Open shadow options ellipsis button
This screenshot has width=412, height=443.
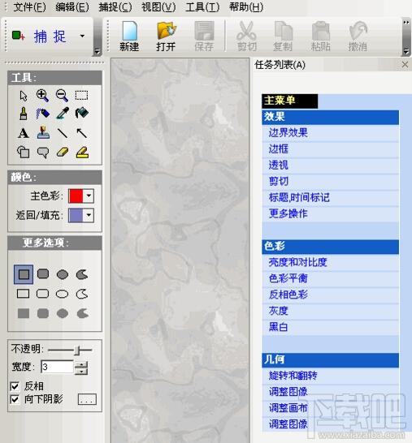[87, 399]
